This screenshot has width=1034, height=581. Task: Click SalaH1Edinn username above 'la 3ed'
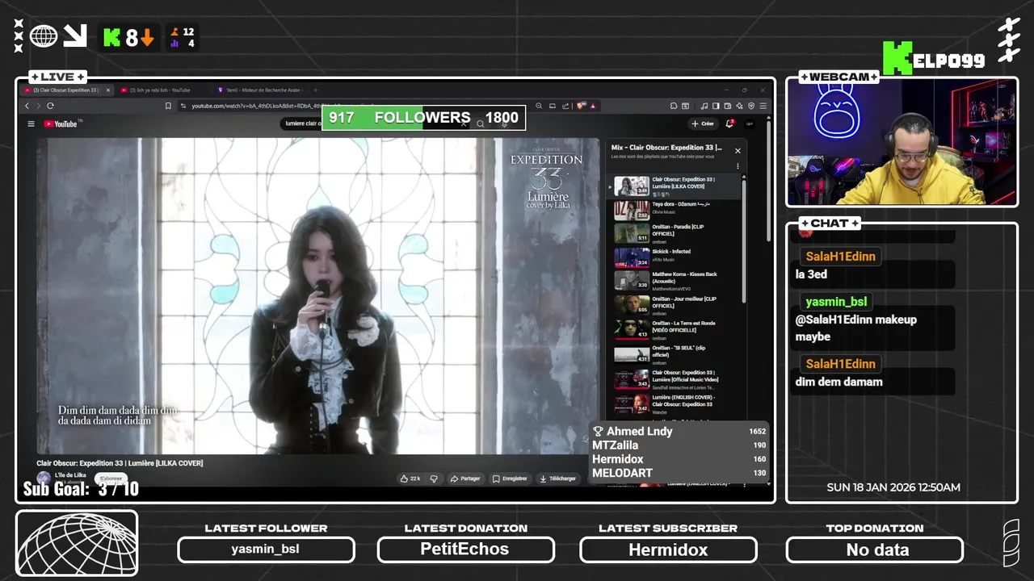840,256
